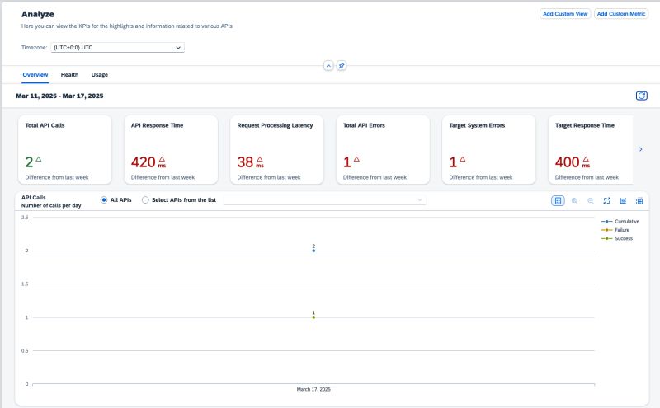Open the Target System Errors card
Viewport: 660px width, 408px height.
click(488, 150)
